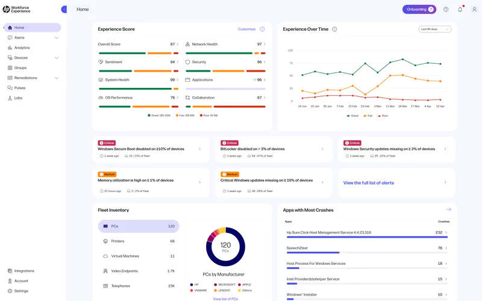
Task: Open the user profile icon
Action: point(474,10)
